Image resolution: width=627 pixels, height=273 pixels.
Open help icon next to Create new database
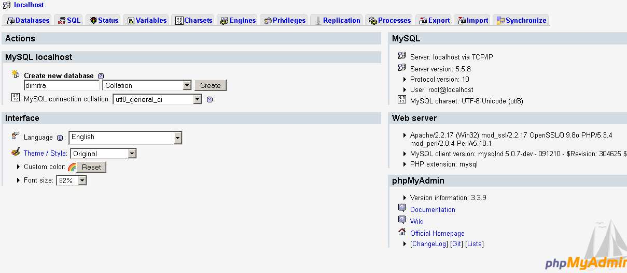(101, 76)
